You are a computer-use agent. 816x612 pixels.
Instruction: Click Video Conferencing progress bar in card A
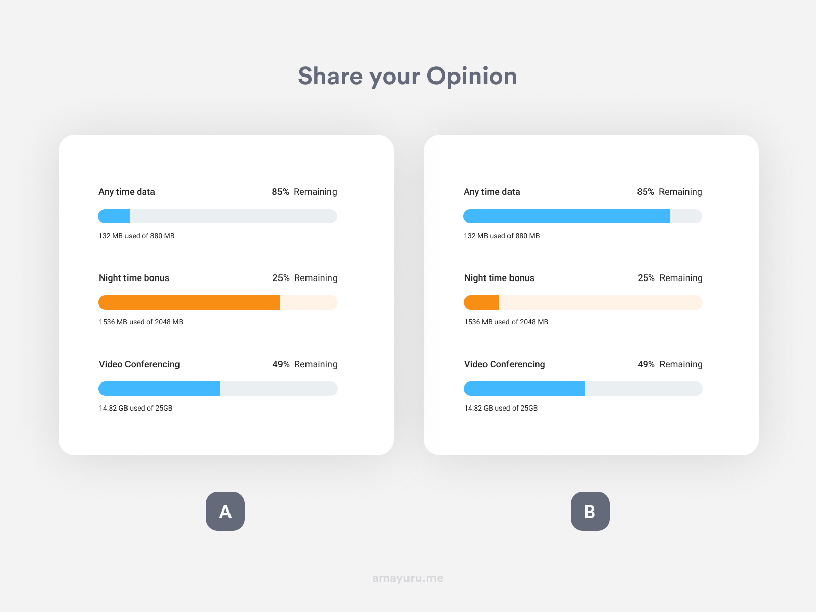218,389
